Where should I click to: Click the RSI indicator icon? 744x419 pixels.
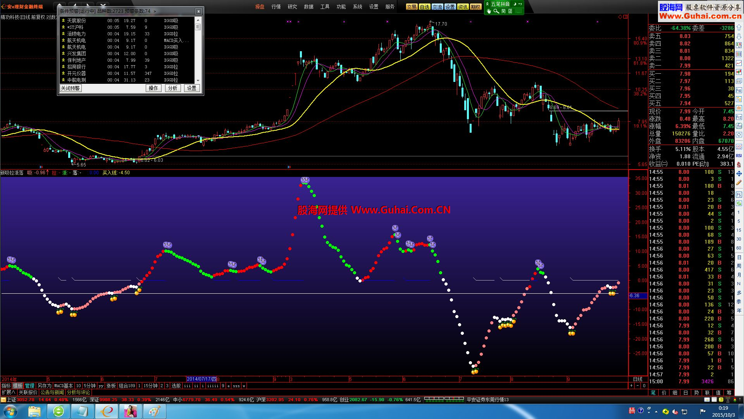(x=739, y=156)
